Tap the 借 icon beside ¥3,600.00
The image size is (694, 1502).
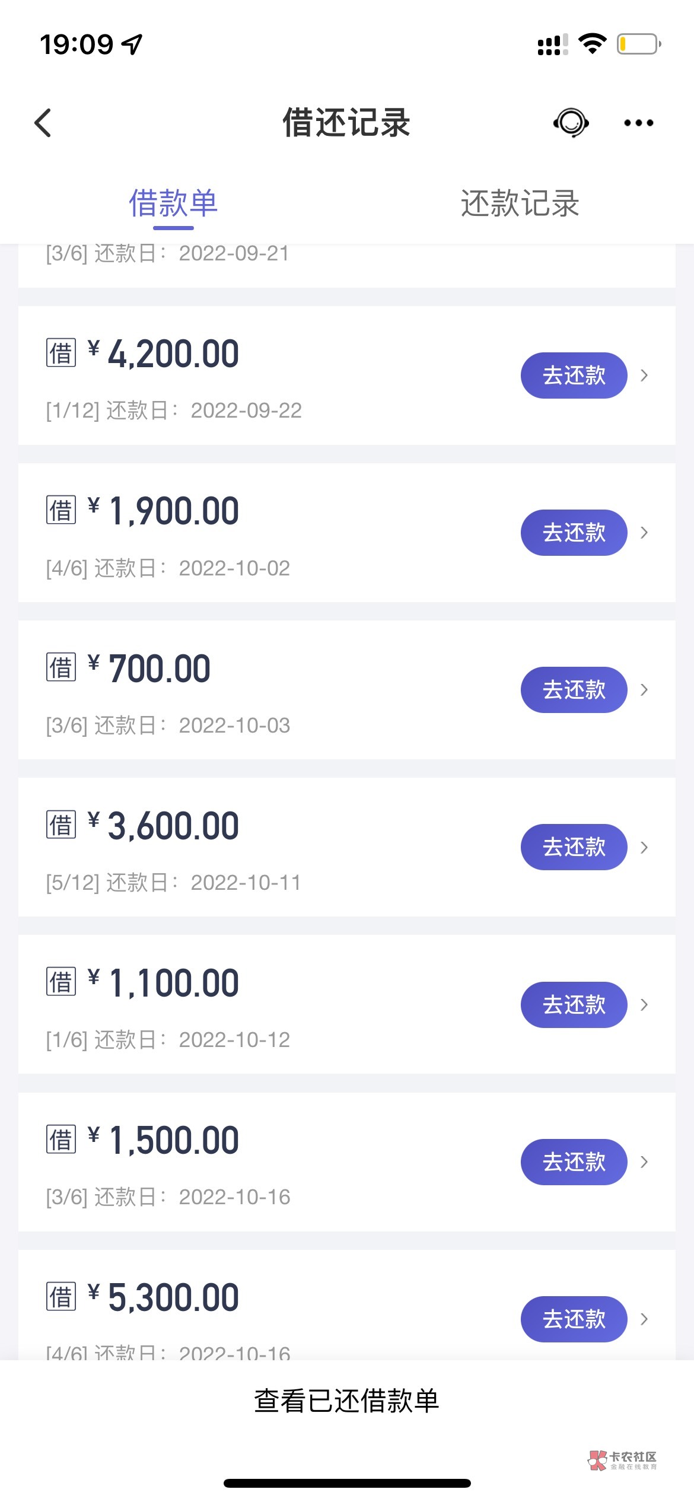pos(61,825)
